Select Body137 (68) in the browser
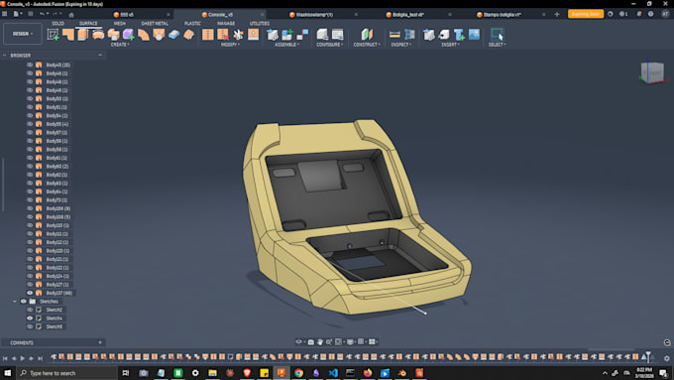 coord(59,293)
